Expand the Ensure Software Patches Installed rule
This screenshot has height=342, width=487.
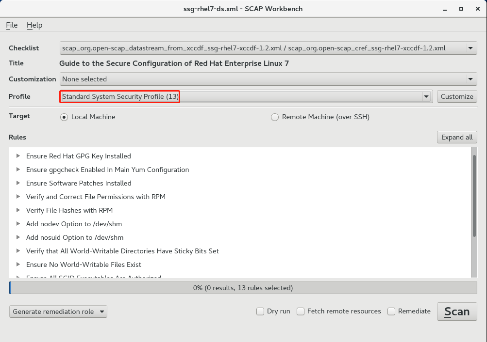pos(18,183)
